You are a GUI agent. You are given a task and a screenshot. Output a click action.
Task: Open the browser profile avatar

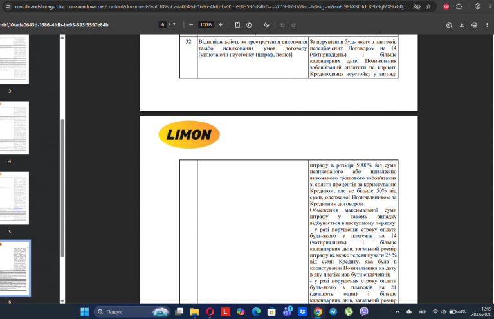(x=477, y=6)
